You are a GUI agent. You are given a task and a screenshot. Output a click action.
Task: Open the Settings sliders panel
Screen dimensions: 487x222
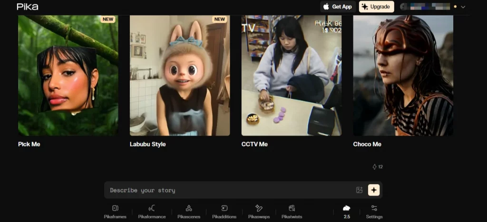374,211
